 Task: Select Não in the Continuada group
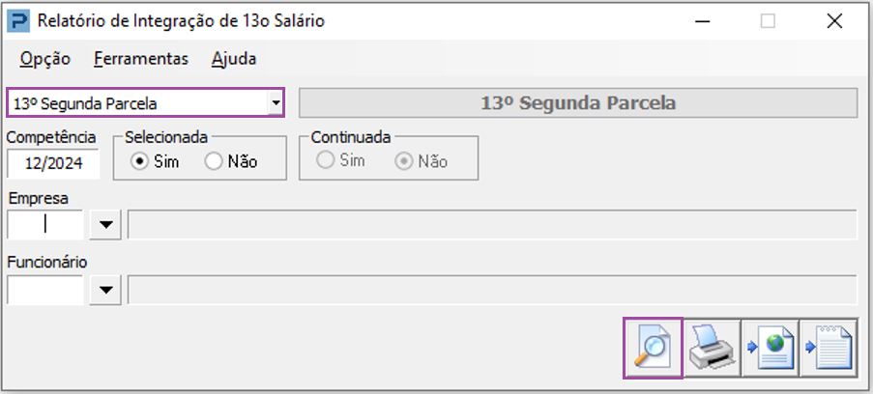click(402, 161)
